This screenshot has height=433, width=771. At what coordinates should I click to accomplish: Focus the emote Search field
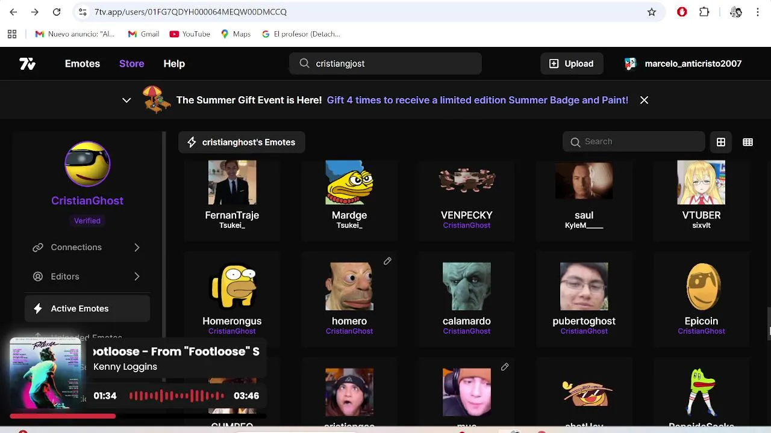(634, 142)
